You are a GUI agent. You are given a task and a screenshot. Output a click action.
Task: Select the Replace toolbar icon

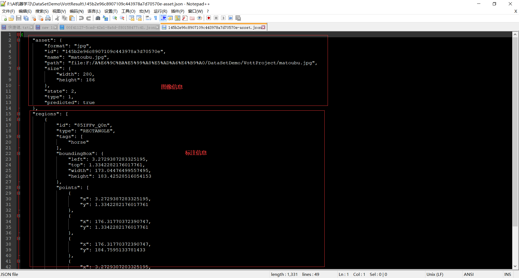click(105, 18)
